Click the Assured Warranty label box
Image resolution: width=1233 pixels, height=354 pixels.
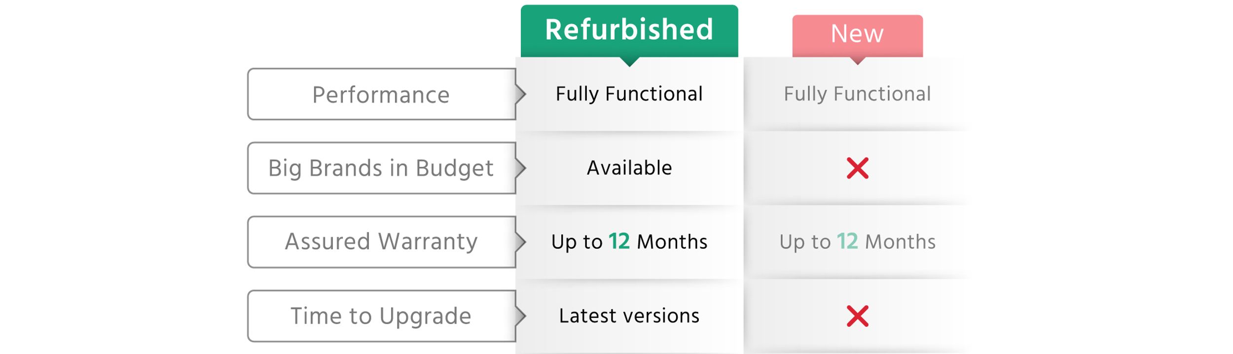click(x=382, y=242)
